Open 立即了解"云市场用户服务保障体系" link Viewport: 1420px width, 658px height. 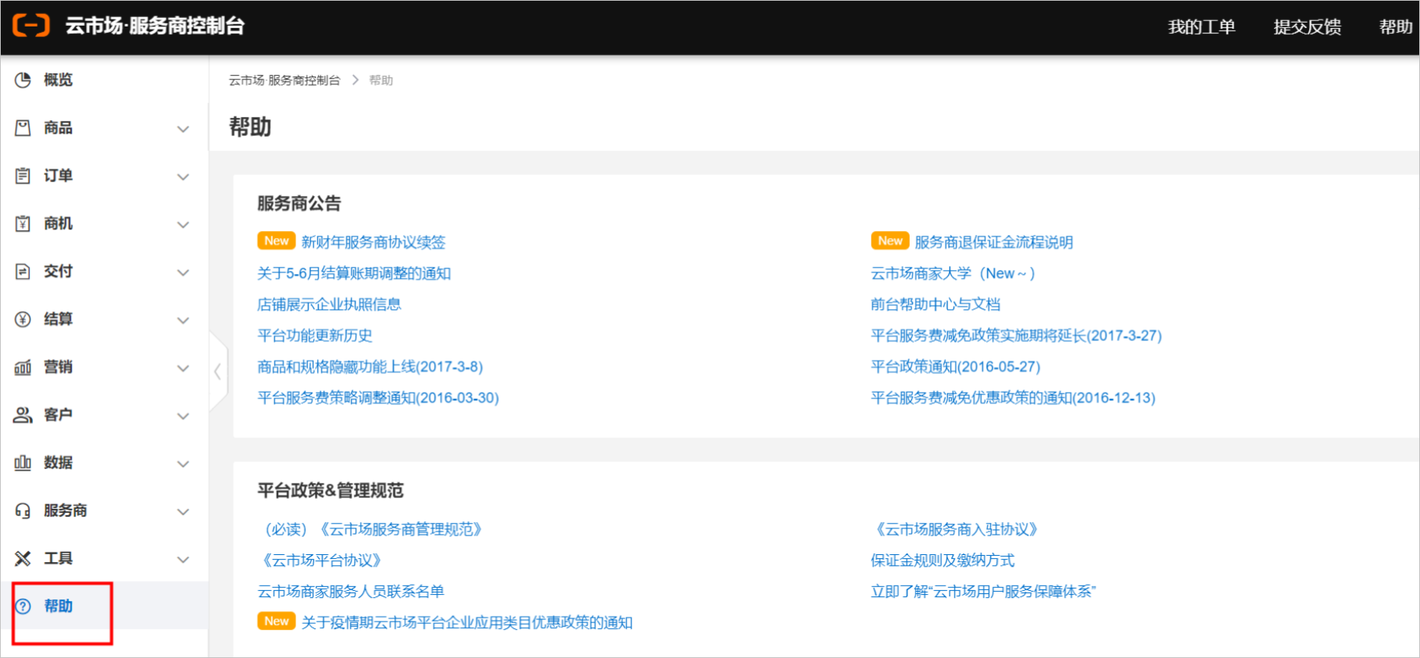(983, 592)
